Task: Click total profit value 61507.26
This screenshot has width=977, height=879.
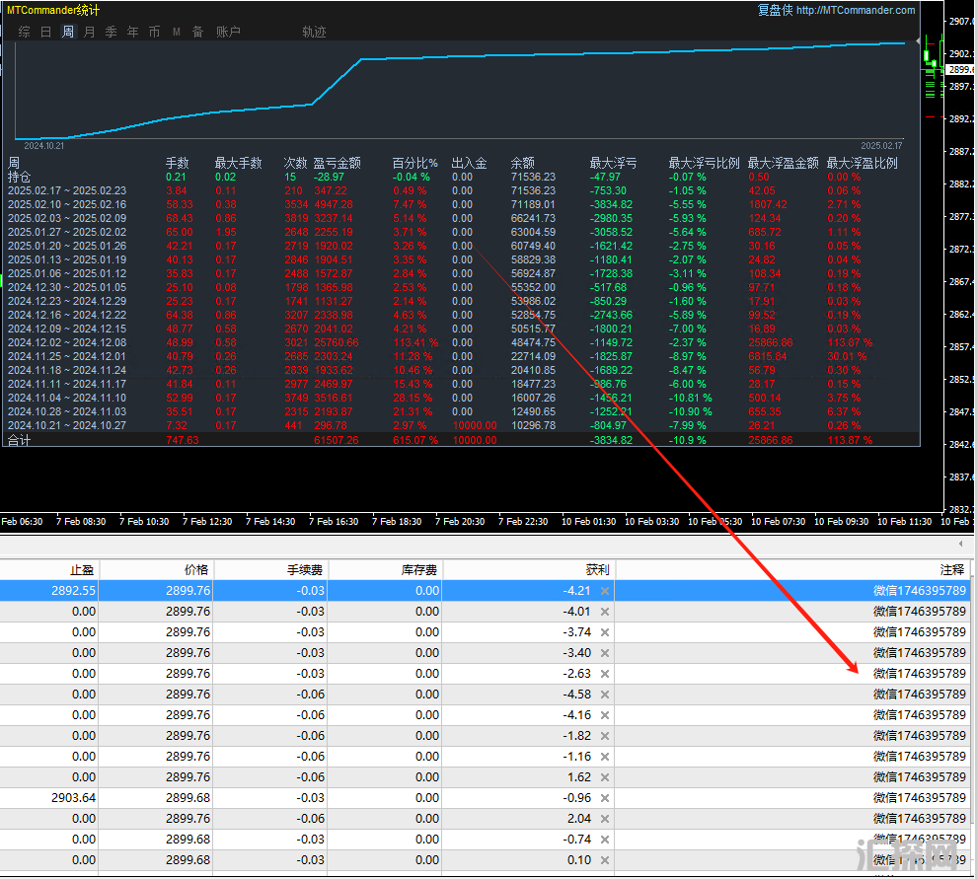Action: point(337,440)
